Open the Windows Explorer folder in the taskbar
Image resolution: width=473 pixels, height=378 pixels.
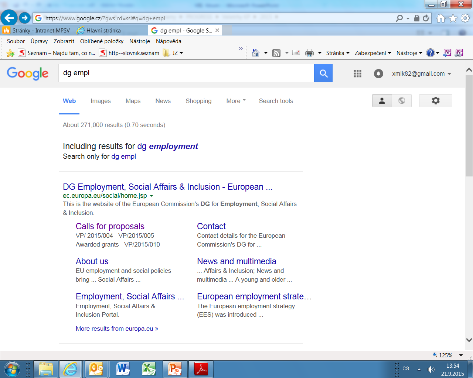tap(46, 369)
